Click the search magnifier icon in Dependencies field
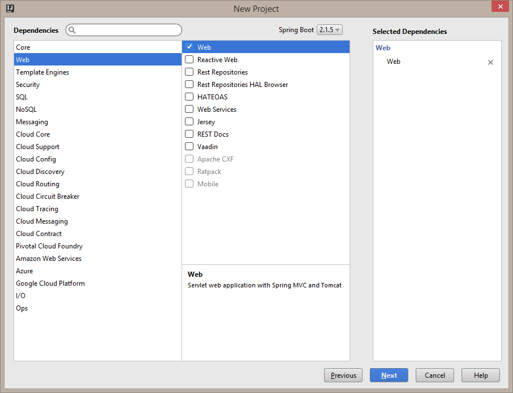The height and width of the screenshot is (393, 513). (x=72, y=30)
